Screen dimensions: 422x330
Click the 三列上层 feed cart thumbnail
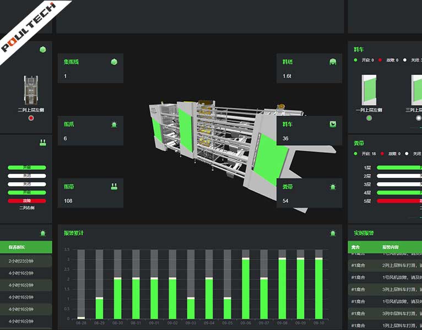tap(416, 90)
